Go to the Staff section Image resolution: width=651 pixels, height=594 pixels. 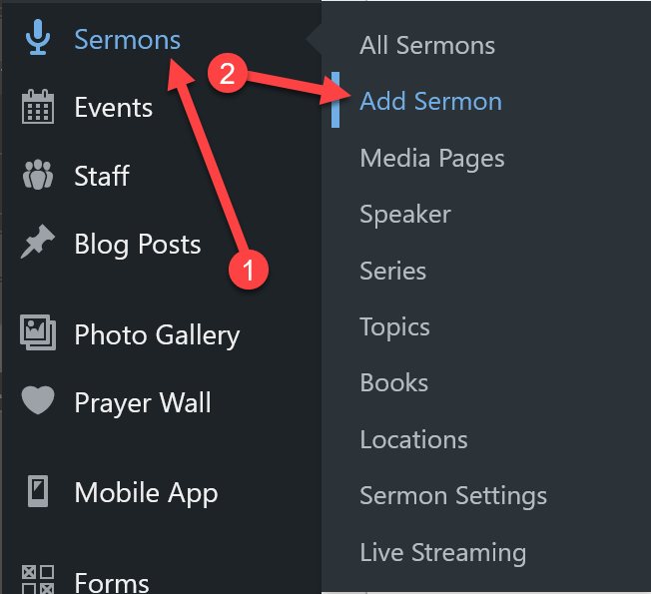[102, 177]
